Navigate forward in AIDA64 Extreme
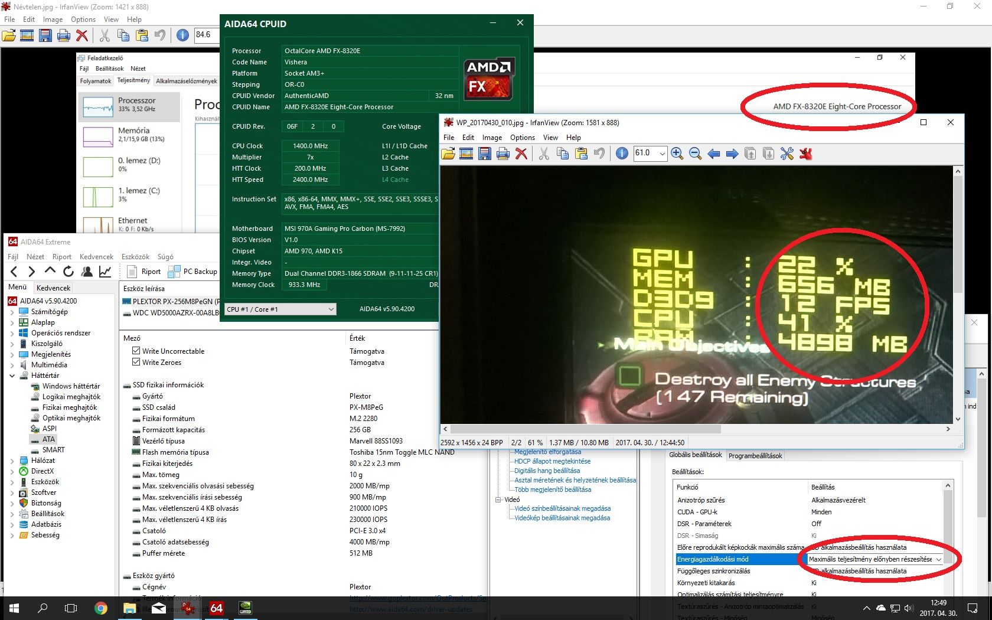 point(32,272)
